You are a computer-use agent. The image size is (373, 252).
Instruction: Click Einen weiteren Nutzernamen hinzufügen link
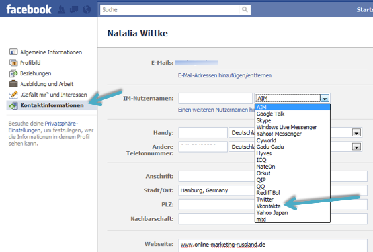(x=216, y=110)
